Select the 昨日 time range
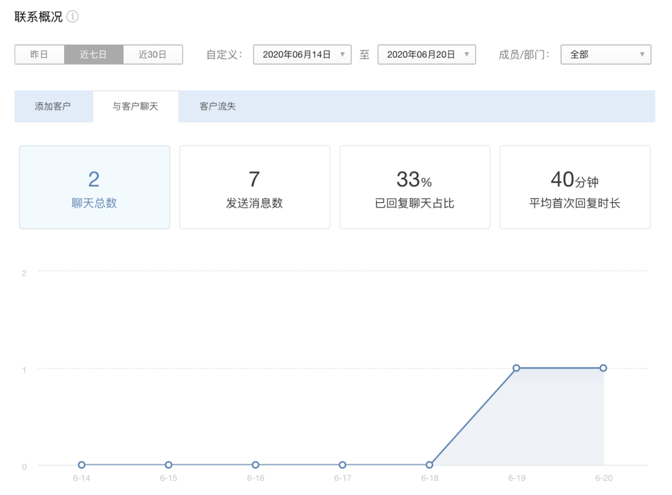 pyautogui.click(x=39, y=55)
